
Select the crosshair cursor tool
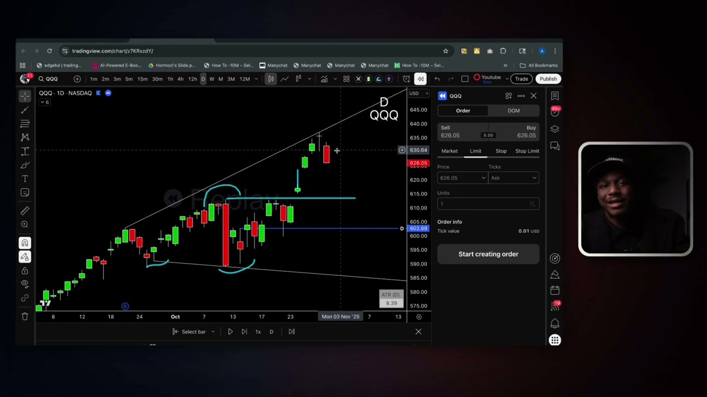25,96
